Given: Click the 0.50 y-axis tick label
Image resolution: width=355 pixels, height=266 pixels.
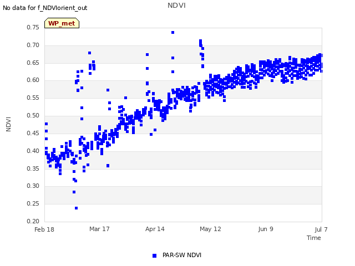Looking at the screenshot, I should point(33,116).
